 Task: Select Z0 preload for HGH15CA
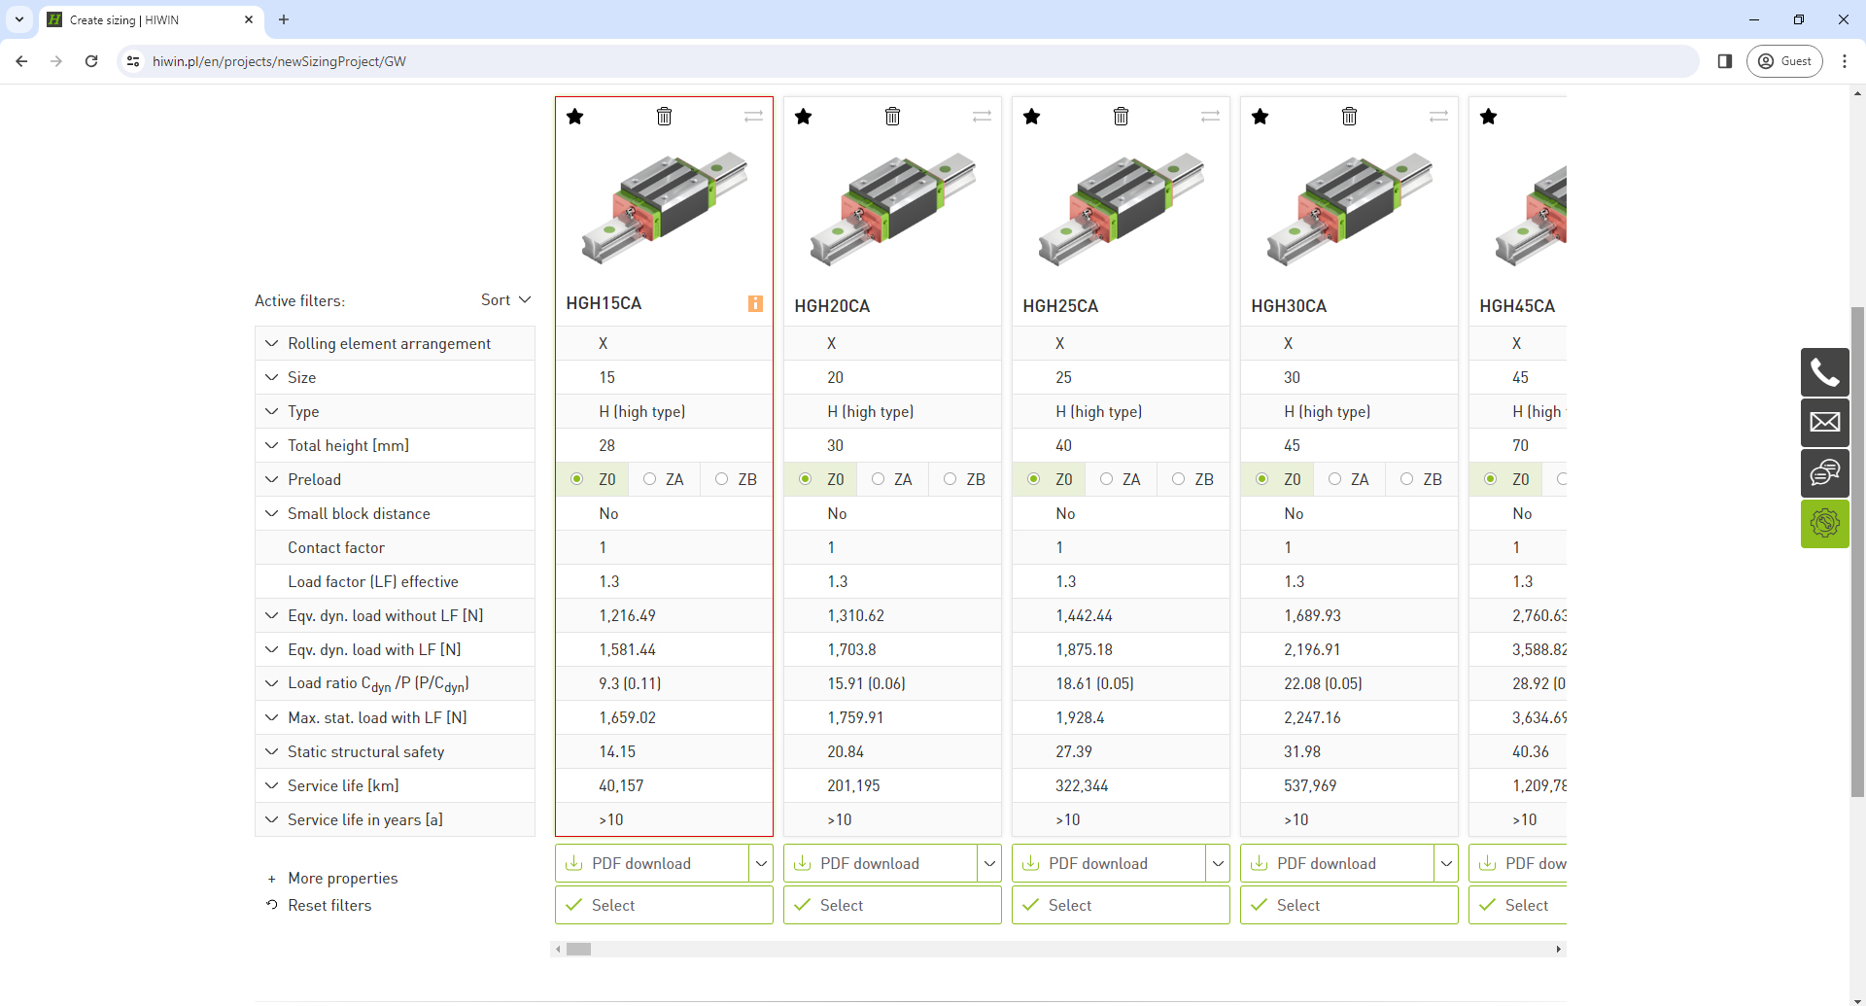[577, 479]
